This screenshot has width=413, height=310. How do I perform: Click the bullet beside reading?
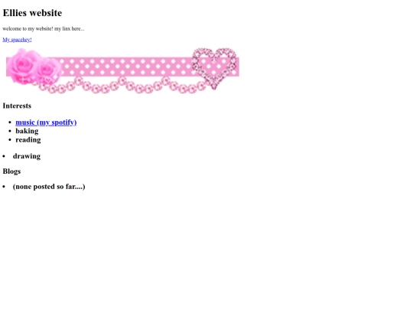(x=10, y=140)
